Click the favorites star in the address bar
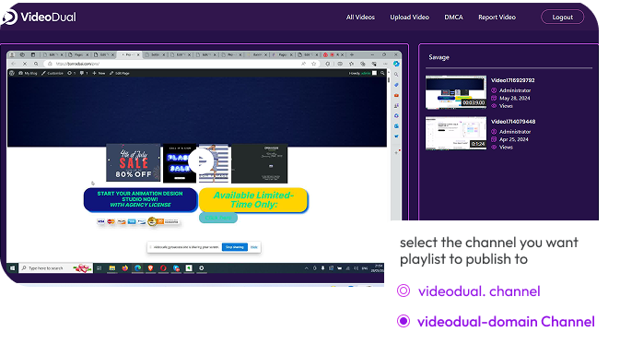This screenshot has height=356, width=620. pyautogui.click(x=313, y=64)
